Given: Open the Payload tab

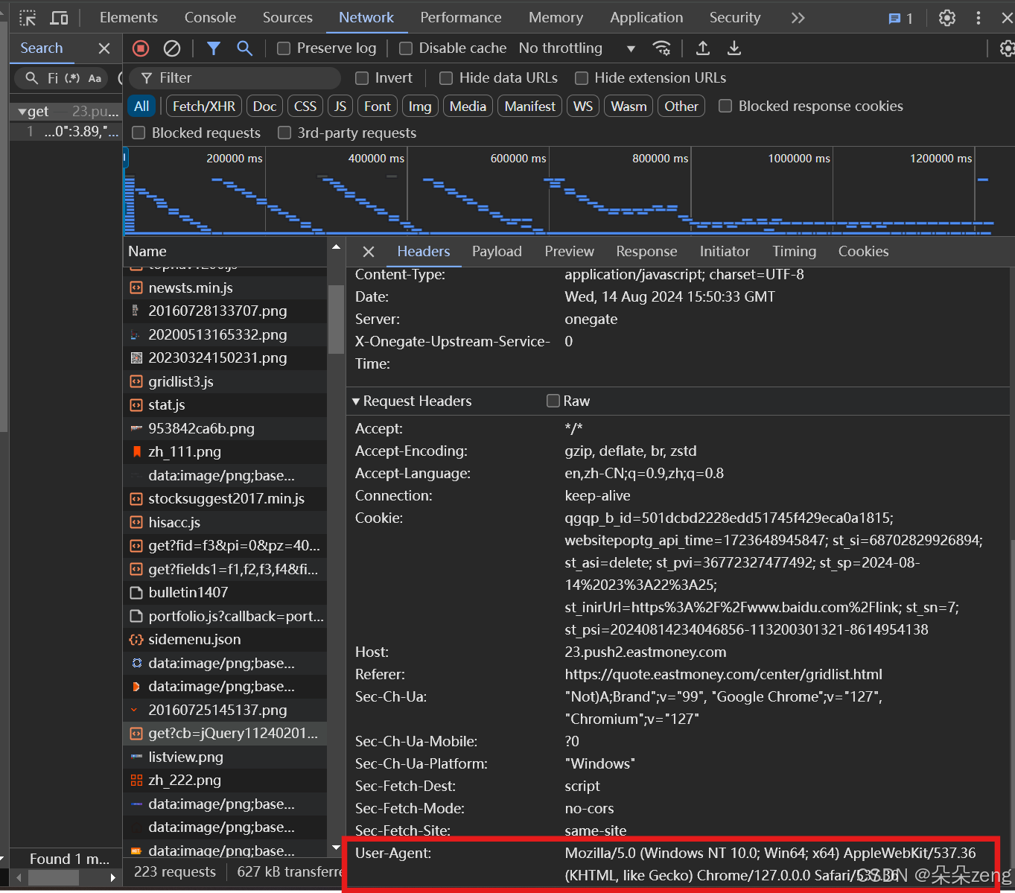Looking at the screenshot, I should 497,252.
